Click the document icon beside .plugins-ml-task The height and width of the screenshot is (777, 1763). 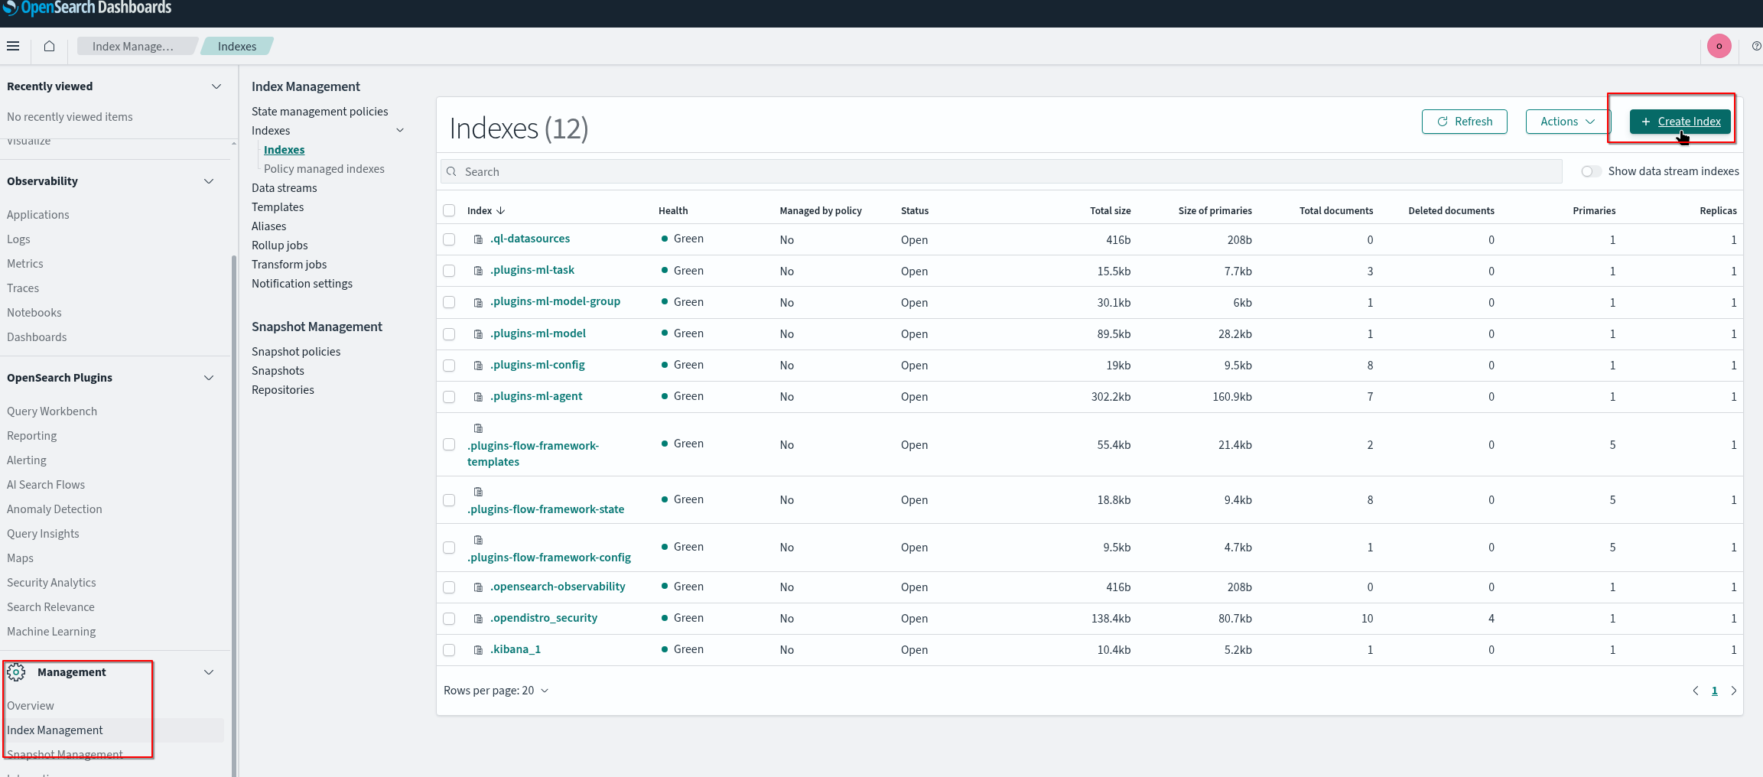coord(478,271)
